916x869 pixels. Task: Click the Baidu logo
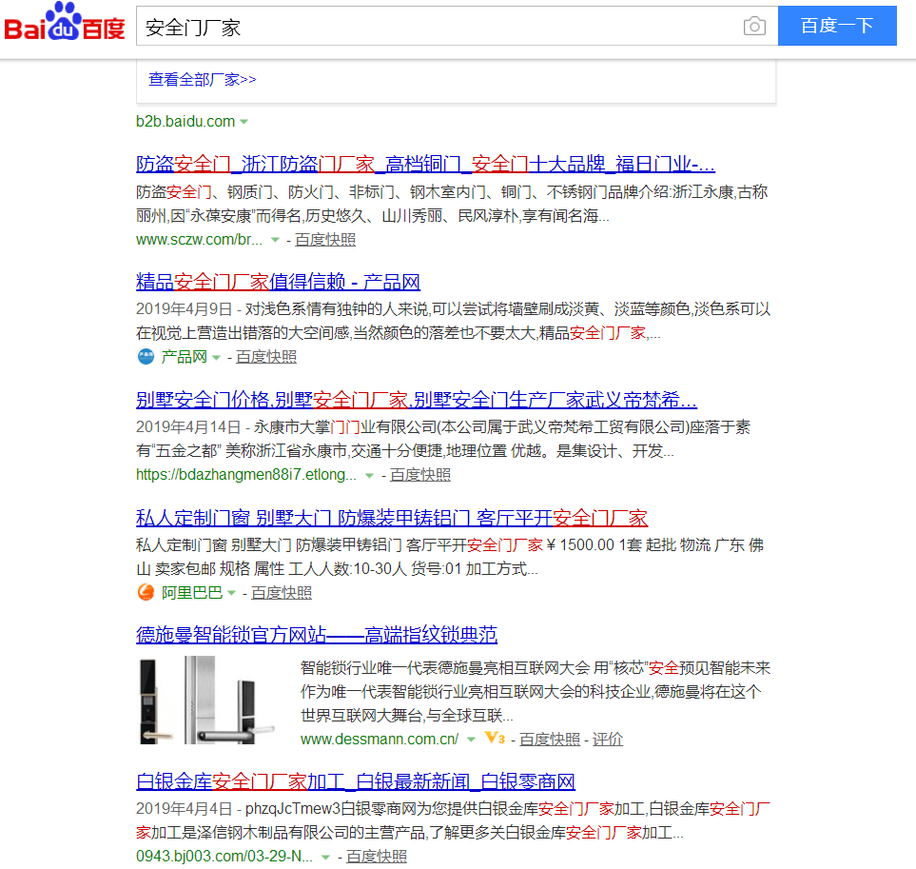point(65,22)
